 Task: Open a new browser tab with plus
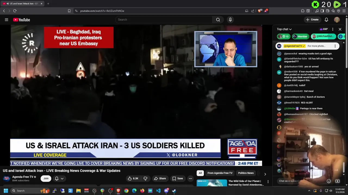pos(48,4)
